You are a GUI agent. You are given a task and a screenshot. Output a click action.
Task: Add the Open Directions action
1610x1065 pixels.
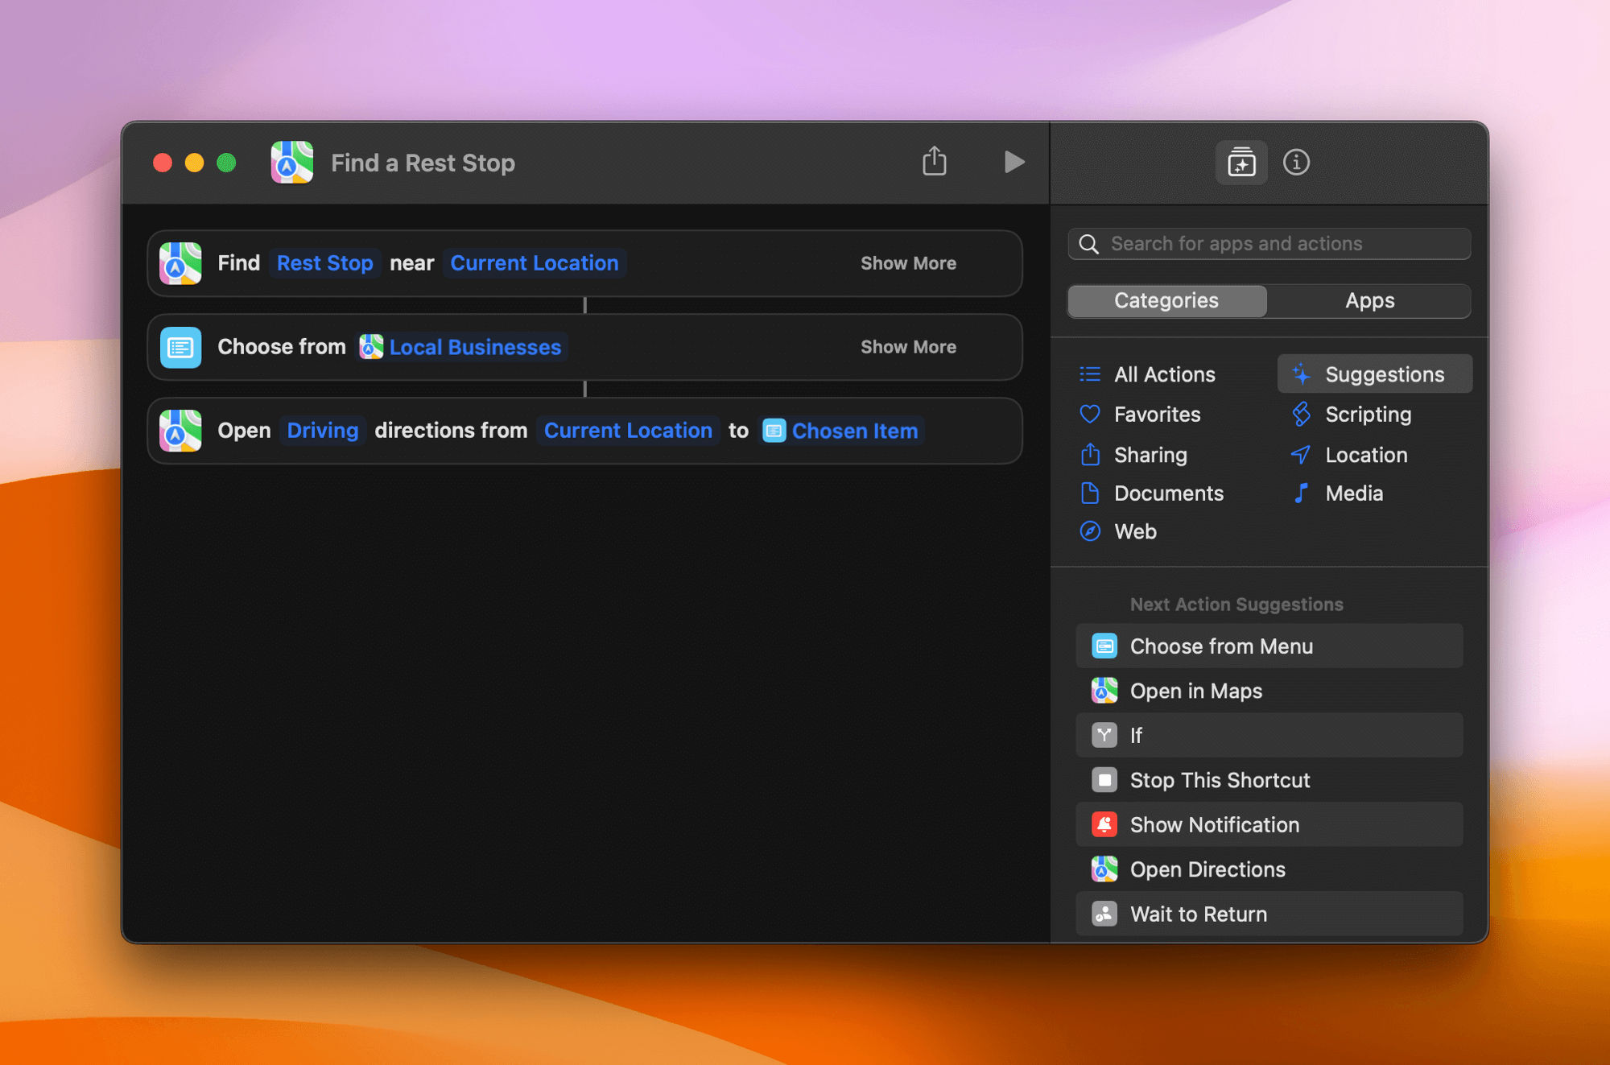[1269, 869]
